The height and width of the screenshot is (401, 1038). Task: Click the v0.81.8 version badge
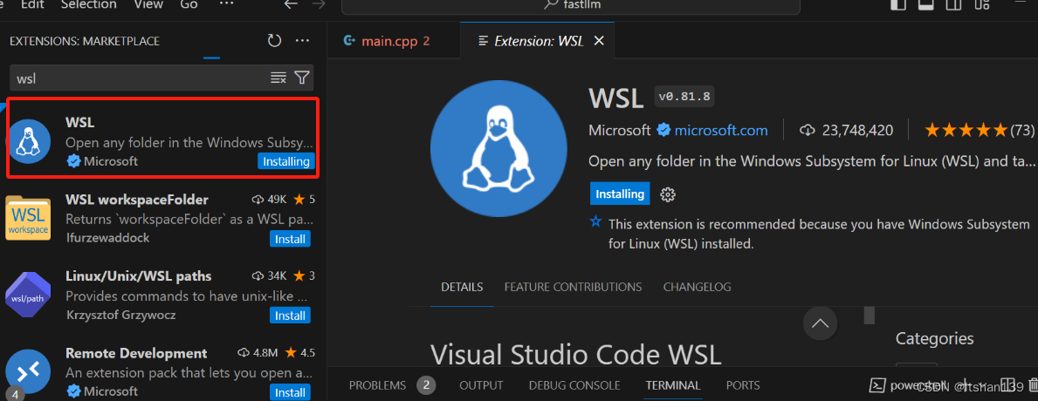tap(684, 97)
